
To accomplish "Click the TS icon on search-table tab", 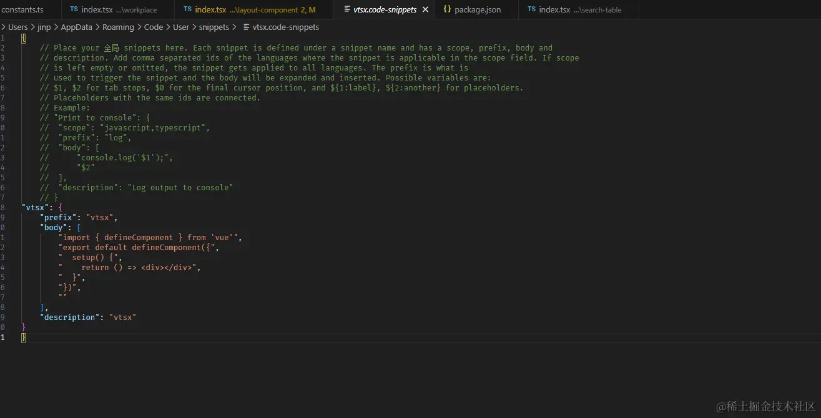I will [531, 9].
